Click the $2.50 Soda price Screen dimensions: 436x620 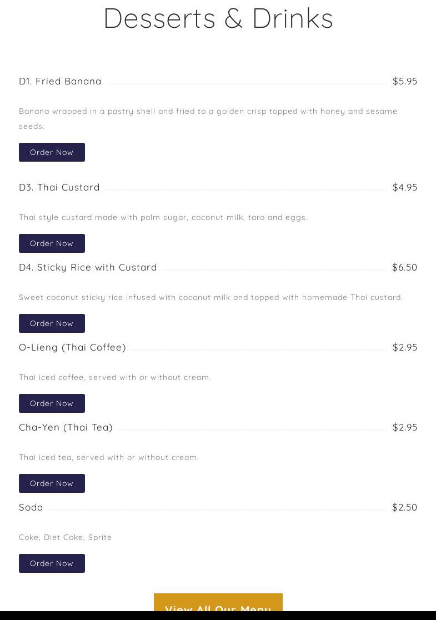(x=404, y=507)
